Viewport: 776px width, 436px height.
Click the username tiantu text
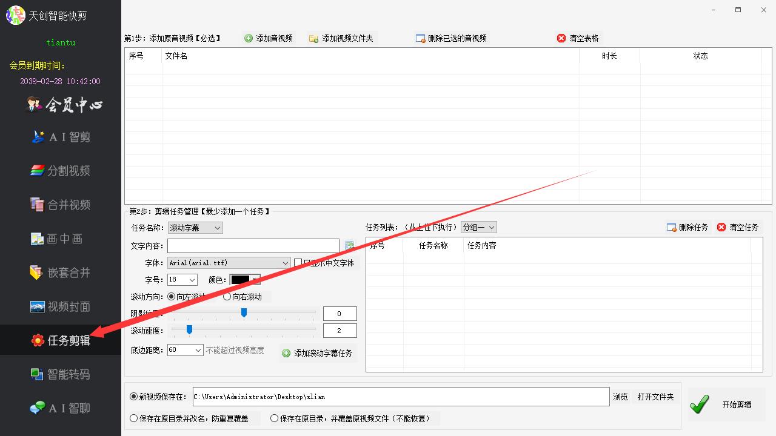click(x=61, y=42)
